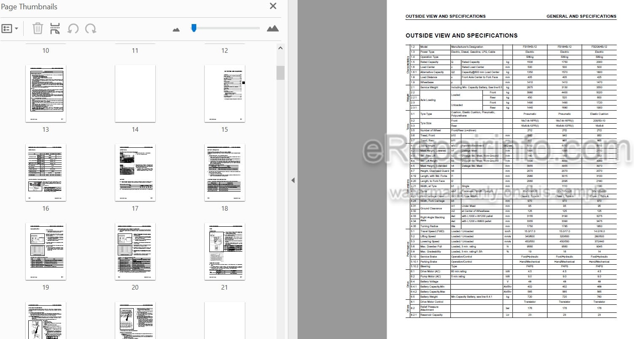Viewport: 634px width, 339px height.
Task: Click 'Battery Weight' row label
Action: click(x=430, y=297)
